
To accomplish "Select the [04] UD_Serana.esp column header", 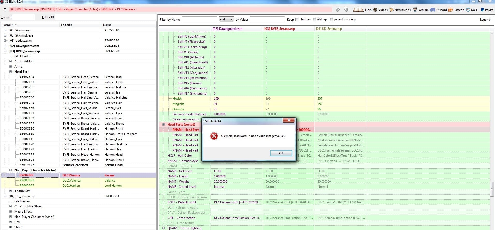I will coord(340,29).
